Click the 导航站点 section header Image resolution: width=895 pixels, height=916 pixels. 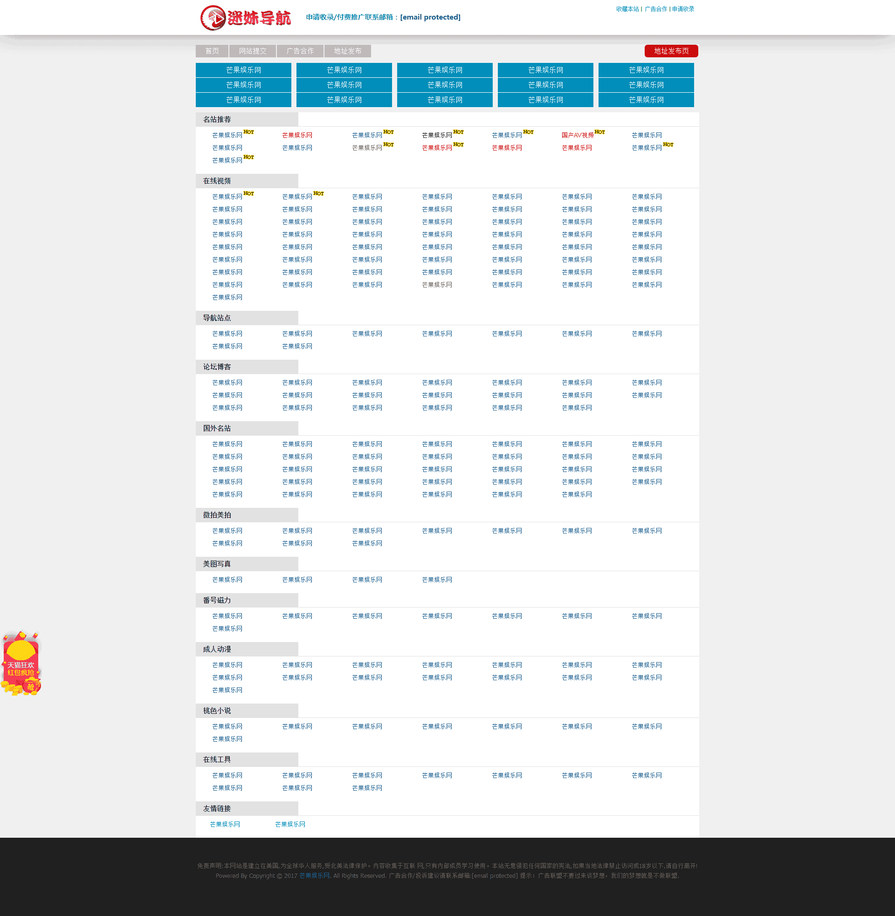[x=217, y=318]
